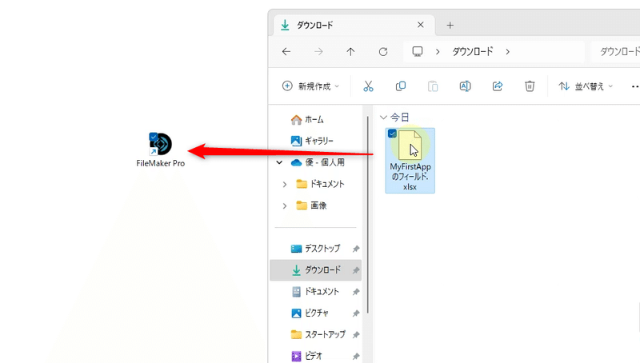Image resolution: width=640 pixels, height=363 pixels.
Task: Click the sidebar vertical scrollbar
Action: tap(368, 214)
